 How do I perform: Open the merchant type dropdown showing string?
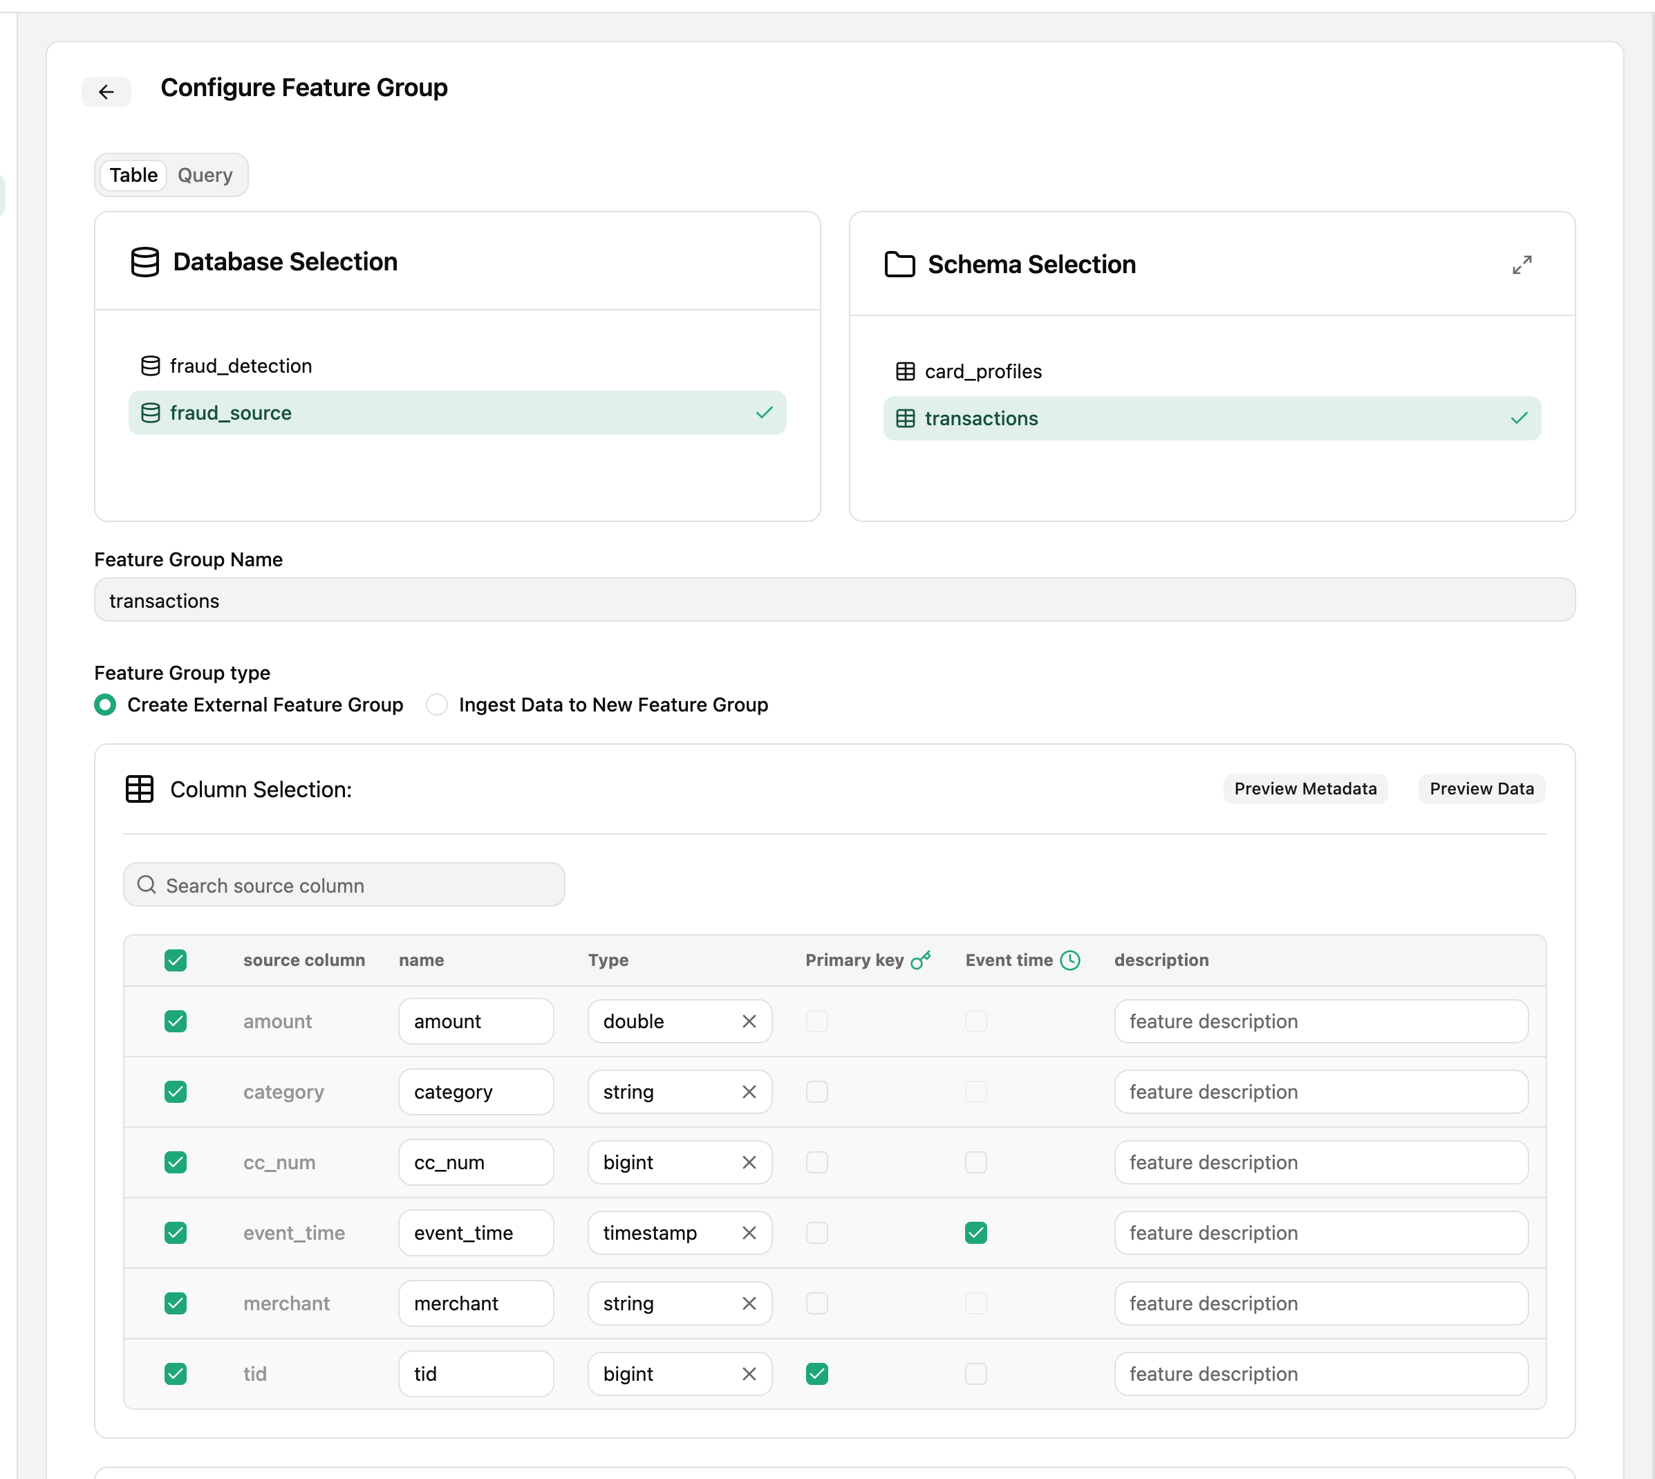[680, 1304]
